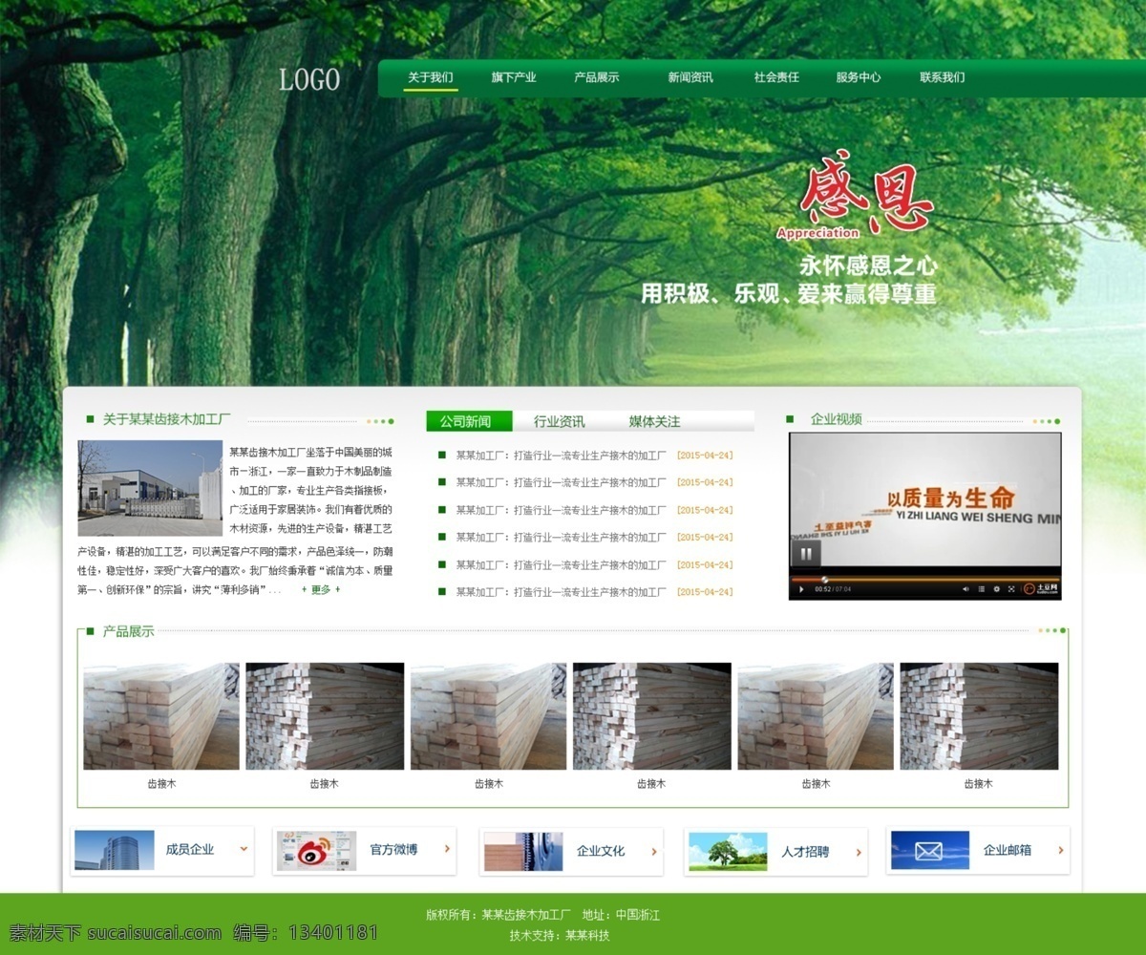1146x955 pixels.
Task: Open the 官方微博 link
Action: click(393, 849)
